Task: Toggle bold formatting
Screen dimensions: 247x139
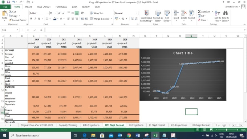Action: 31,19
